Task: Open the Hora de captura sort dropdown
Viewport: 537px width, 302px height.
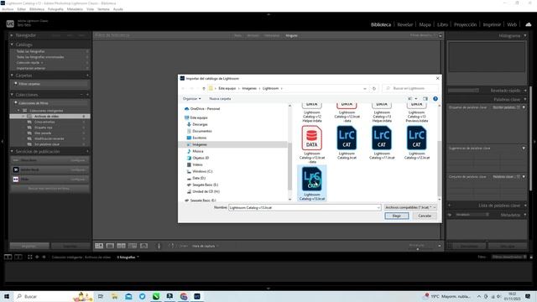Action: (x=205, y=246)
